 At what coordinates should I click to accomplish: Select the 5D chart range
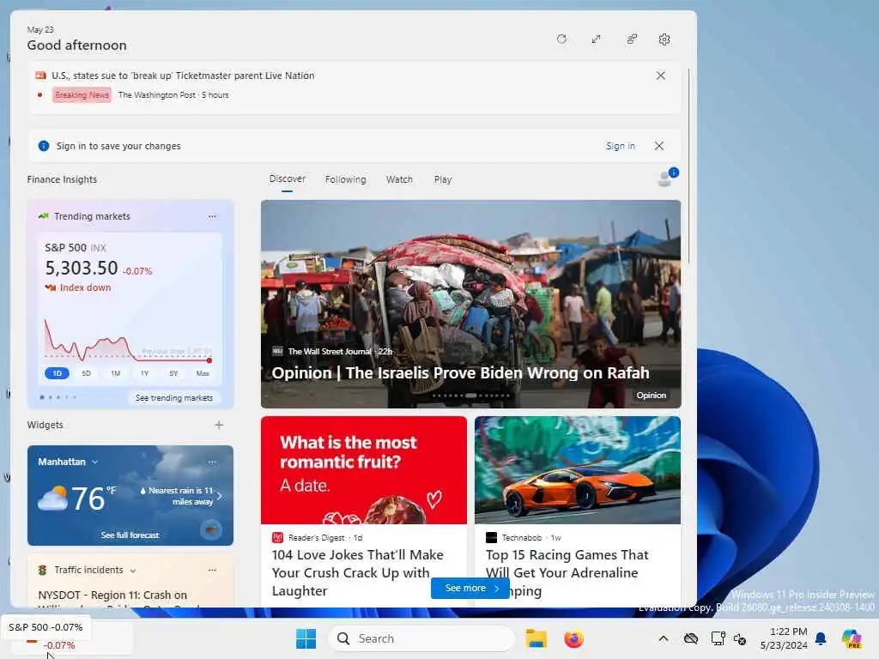(x=87, y=373)
